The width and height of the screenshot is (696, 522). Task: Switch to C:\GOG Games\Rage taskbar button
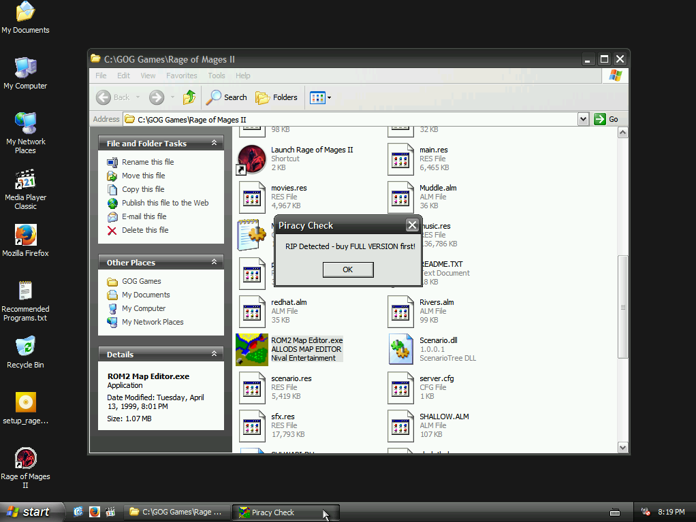pyautogui.click(x=177, y=512)
